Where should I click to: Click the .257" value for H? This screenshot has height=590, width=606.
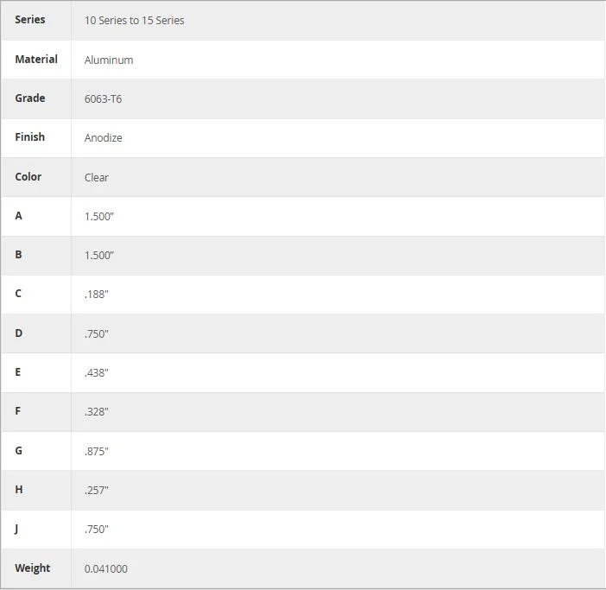click(96, 491)
